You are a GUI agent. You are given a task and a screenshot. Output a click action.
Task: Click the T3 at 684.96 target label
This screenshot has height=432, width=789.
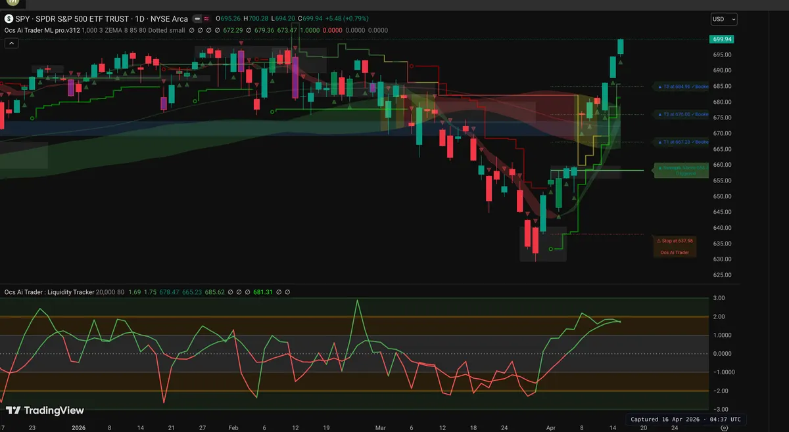click(681, 87)
